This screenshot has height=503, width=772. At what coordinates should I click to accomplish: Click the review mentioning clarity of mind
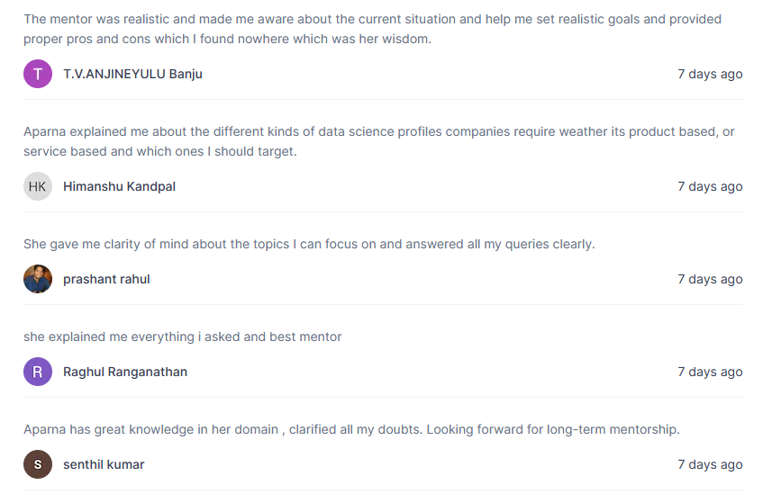[309, 245]
